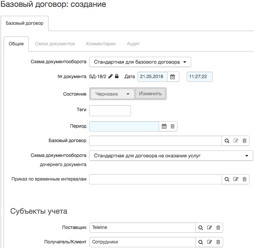Click into the Теги input field
Image resolution: width=254 pixels, height=248 pixels.
click(x=110, y=111)
